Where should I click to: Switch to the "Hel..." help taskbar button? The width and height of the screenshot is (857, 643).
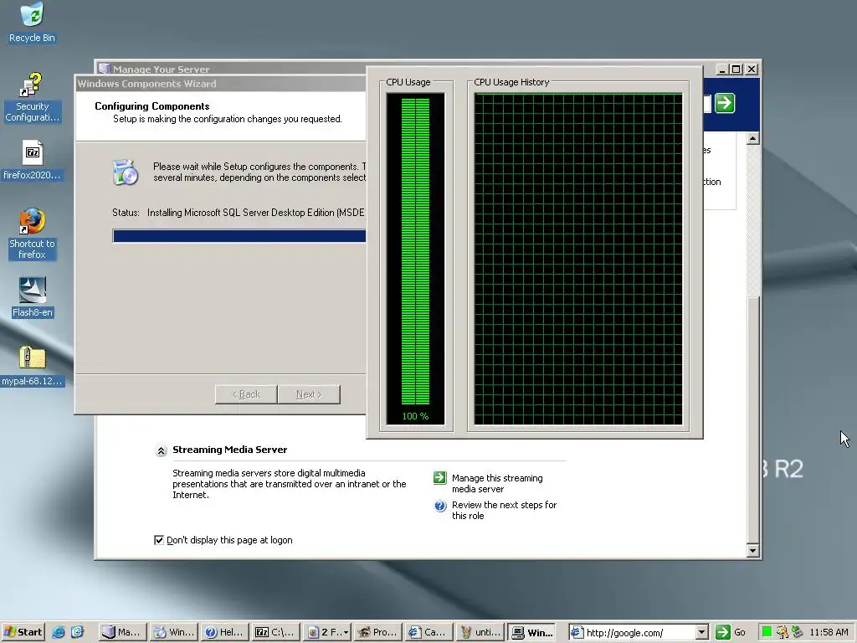coord(224,632)
